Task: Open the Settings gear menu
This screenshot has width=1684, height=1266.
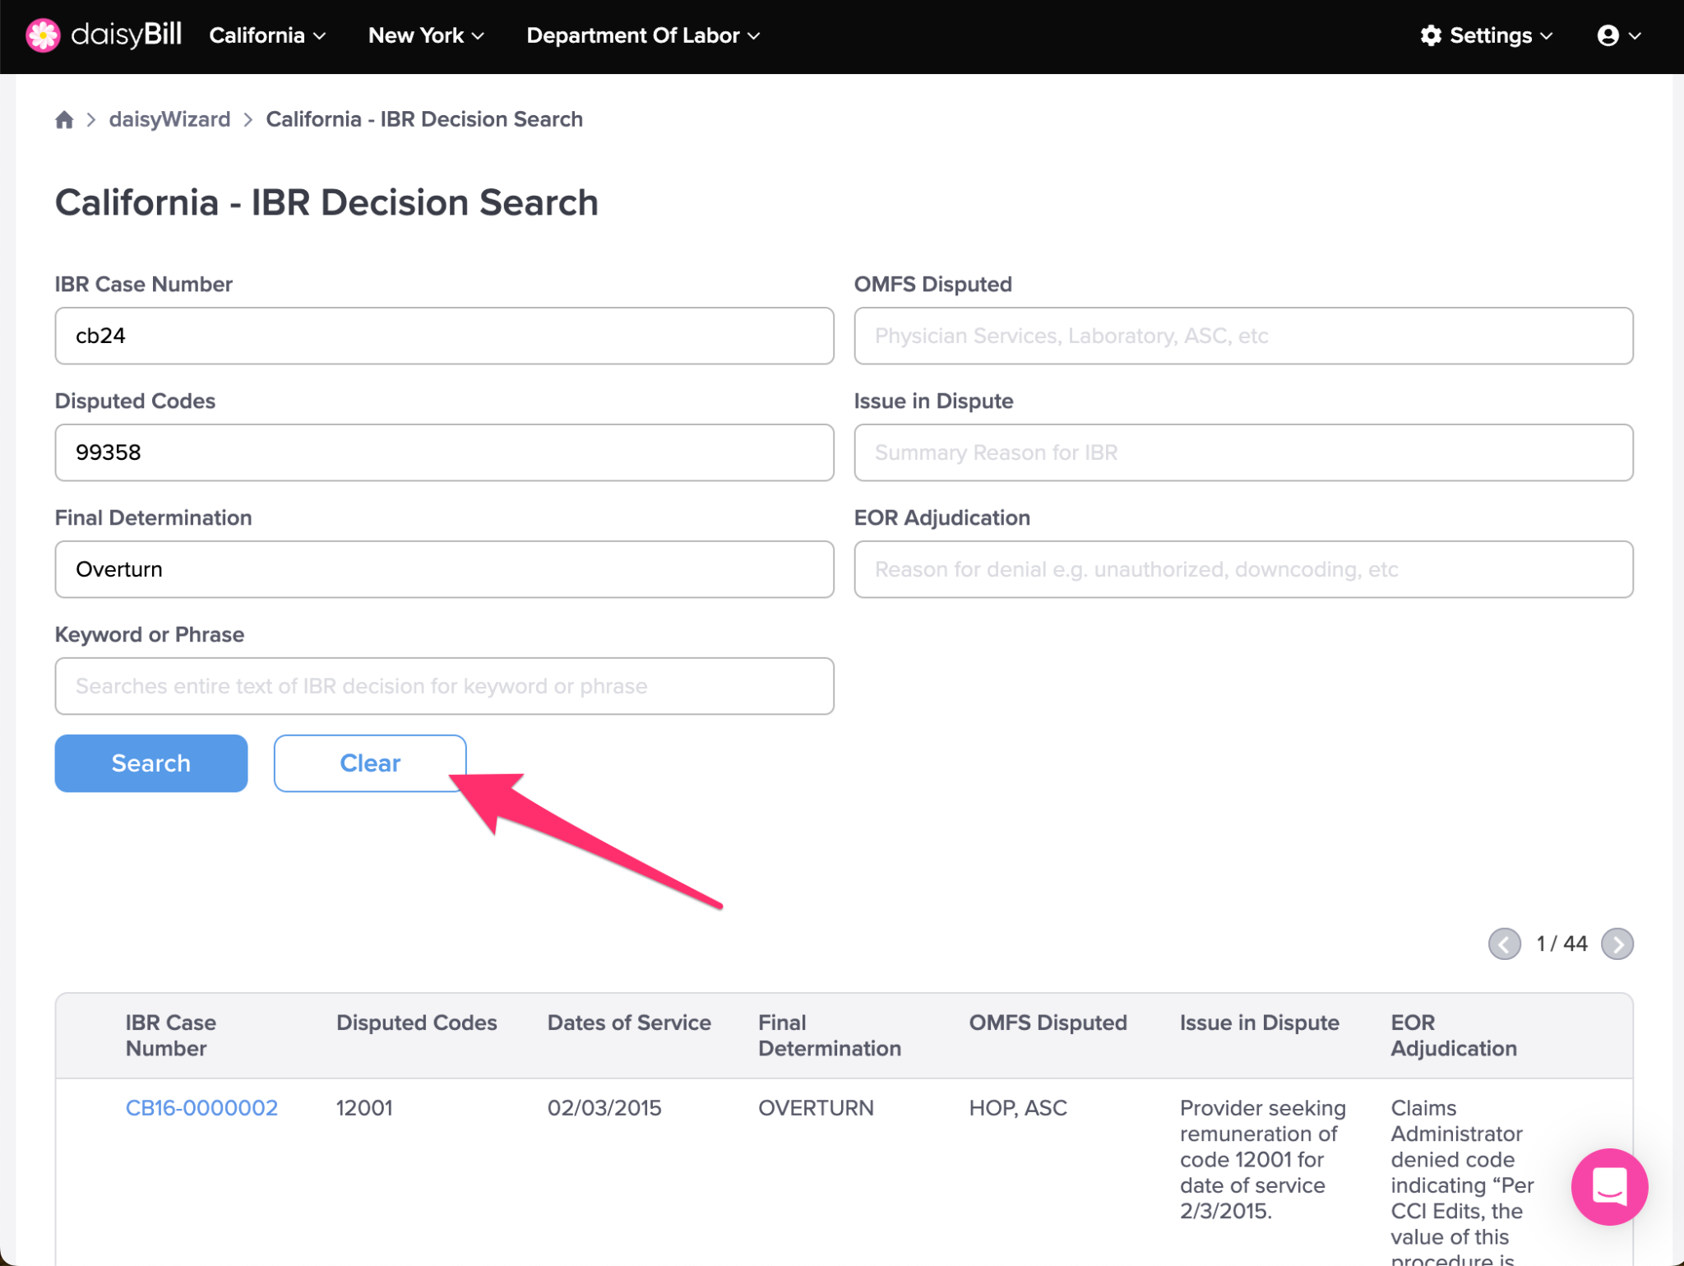Action: click(x=1486, y=35)
